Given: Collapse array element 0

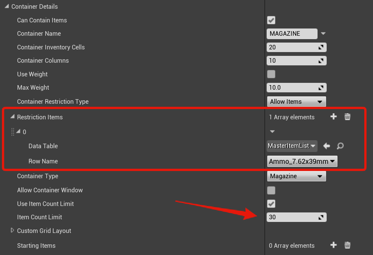Looking at the screenshot, I should pyautogui.click(x=18, y=131).
